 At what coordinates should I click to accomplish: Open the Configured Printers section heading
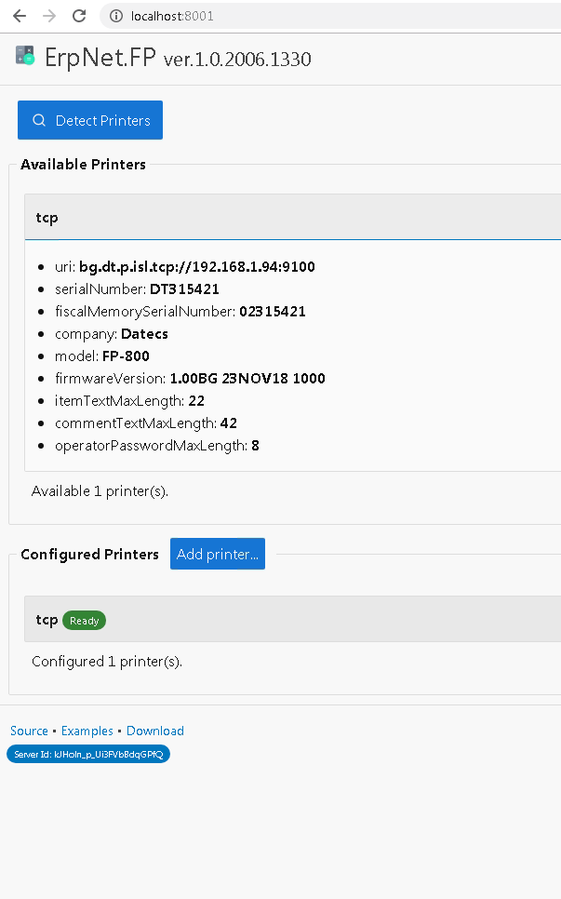(89, 554)
